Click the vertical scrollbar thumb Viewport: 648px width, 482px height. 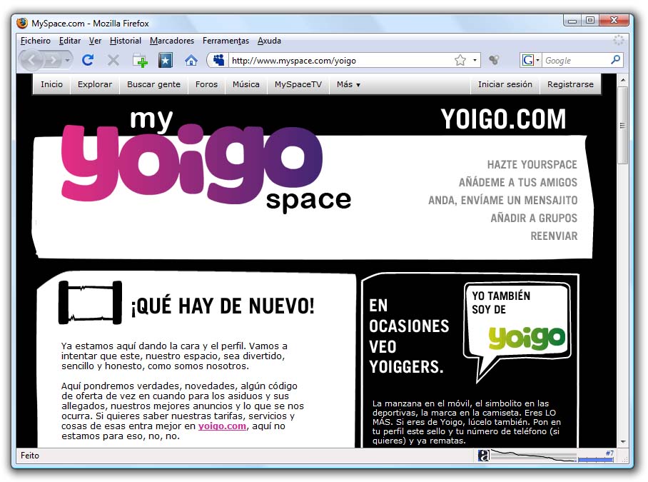click(x=623, y=125)
